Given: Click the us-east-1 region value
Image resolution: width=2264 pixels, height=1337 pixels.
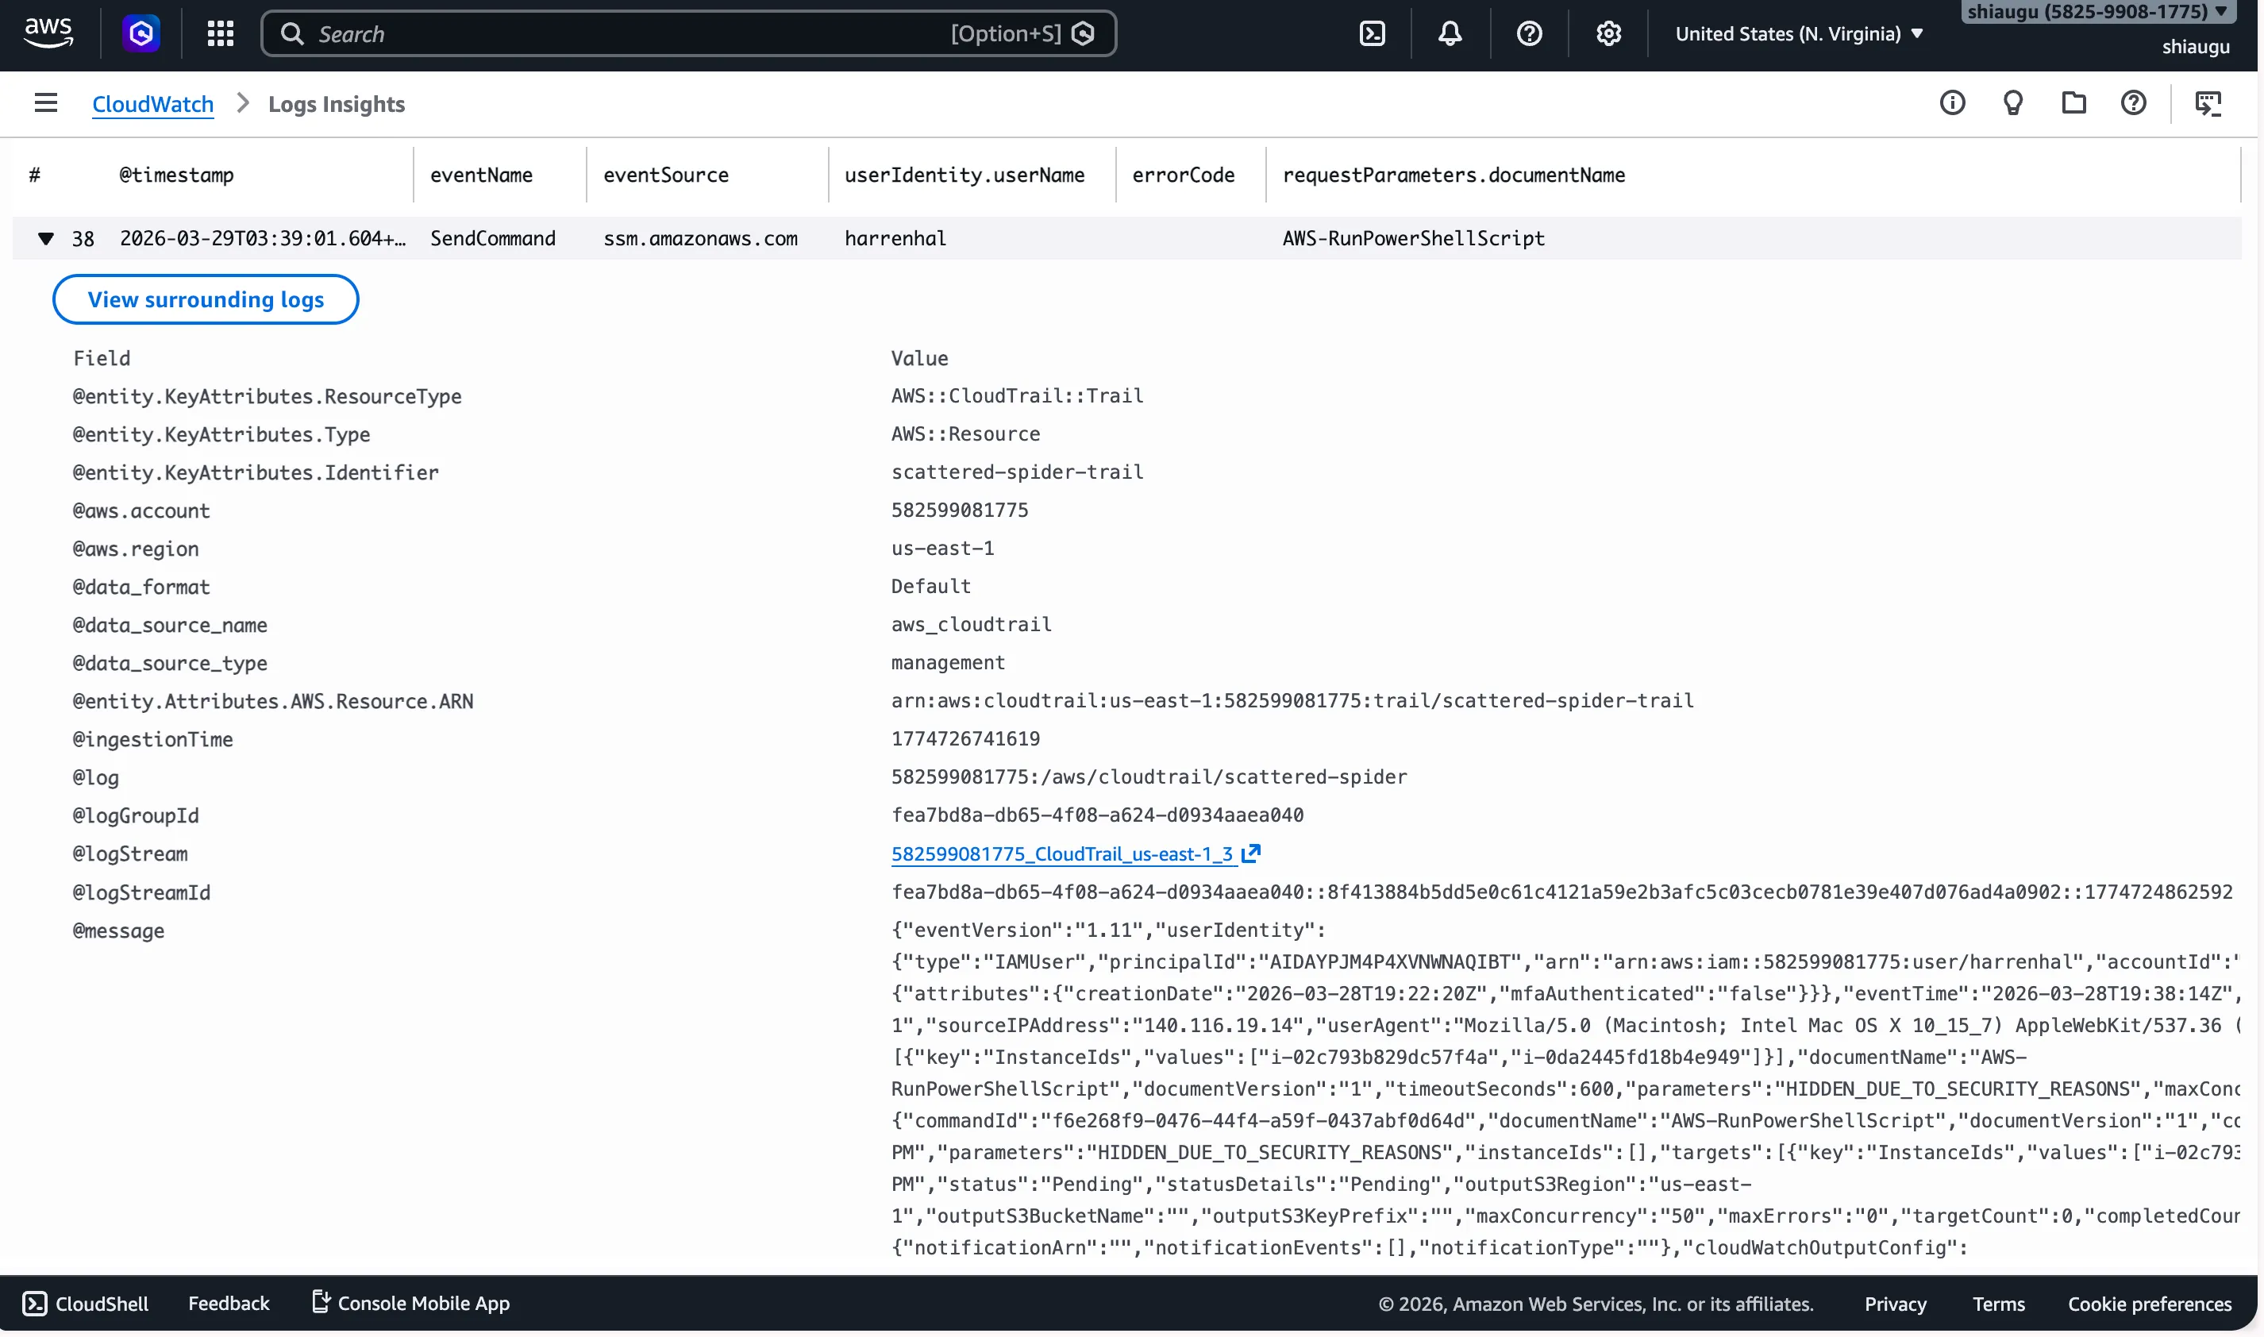Looking at the screenshot, I should pyautogui.click(x=943, y=548).
